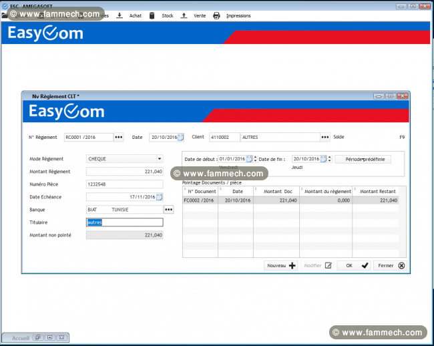Click the Date de fin field 20/10/2016
The image size is (434, 346).
(x=306, y=159)
